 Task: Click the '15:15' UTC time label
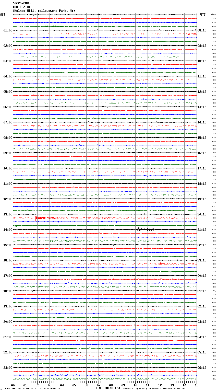(x=202, y=138)
